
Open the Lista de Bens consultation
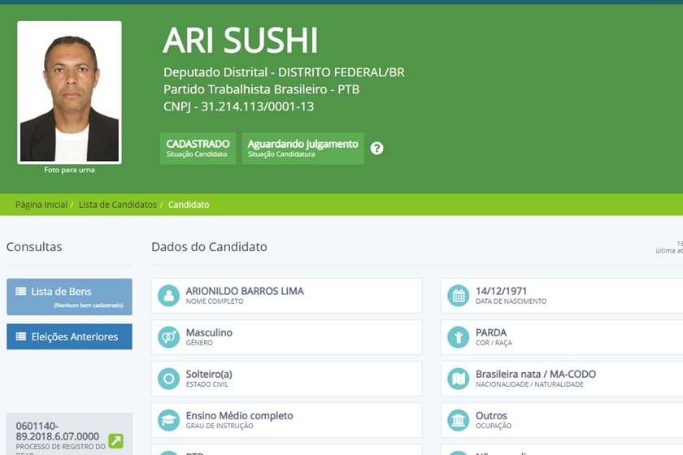[69, 297]
